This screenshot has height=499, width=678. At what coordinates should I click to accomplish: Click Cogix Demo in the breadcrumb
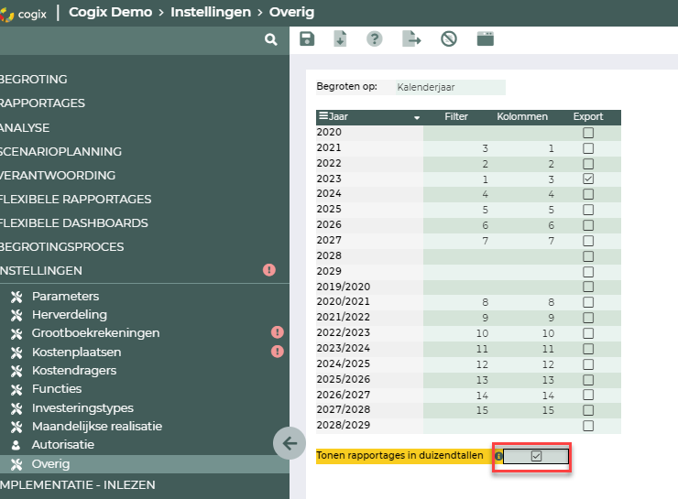coord(111,13)
